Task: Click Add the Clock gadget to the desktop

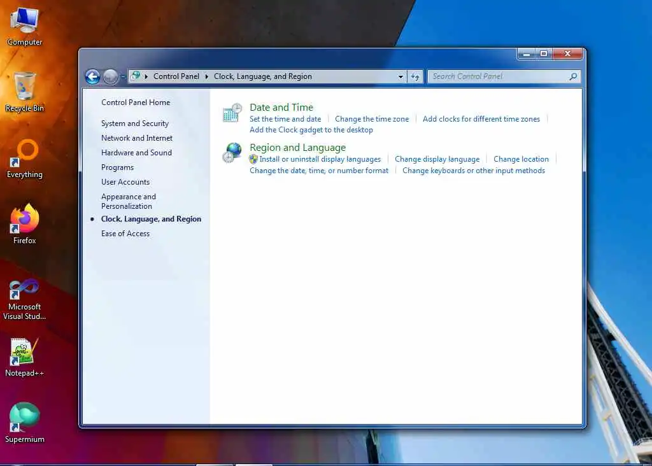Action: click(x=311, y=130)
